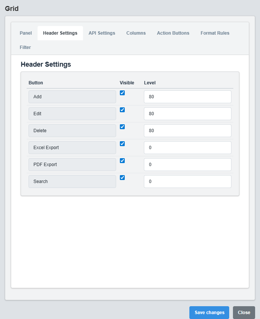The width and height of the screenshot is (260, 319).
Task: Toggle visibility of the Edit button
Action: (x=122, y=110)
